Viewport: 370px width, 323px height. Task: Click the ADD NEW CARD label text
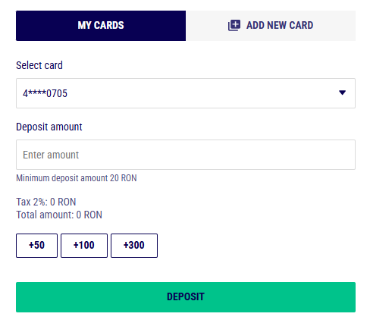pos(280,26)
